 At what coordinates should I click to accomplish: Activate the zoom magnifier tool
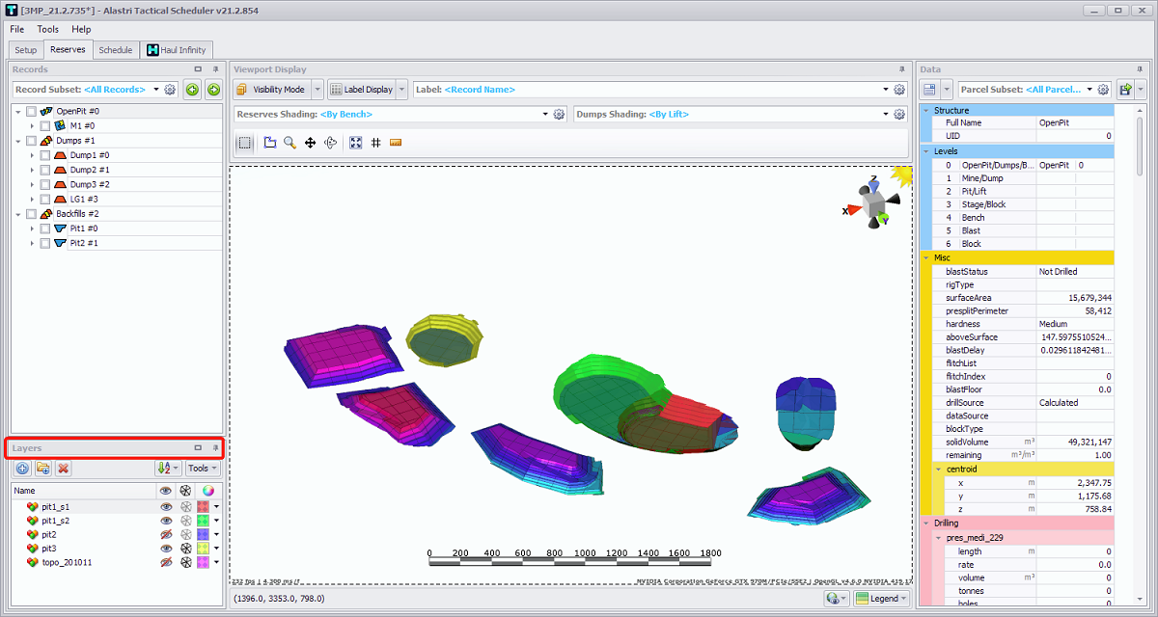coord(289,143)
